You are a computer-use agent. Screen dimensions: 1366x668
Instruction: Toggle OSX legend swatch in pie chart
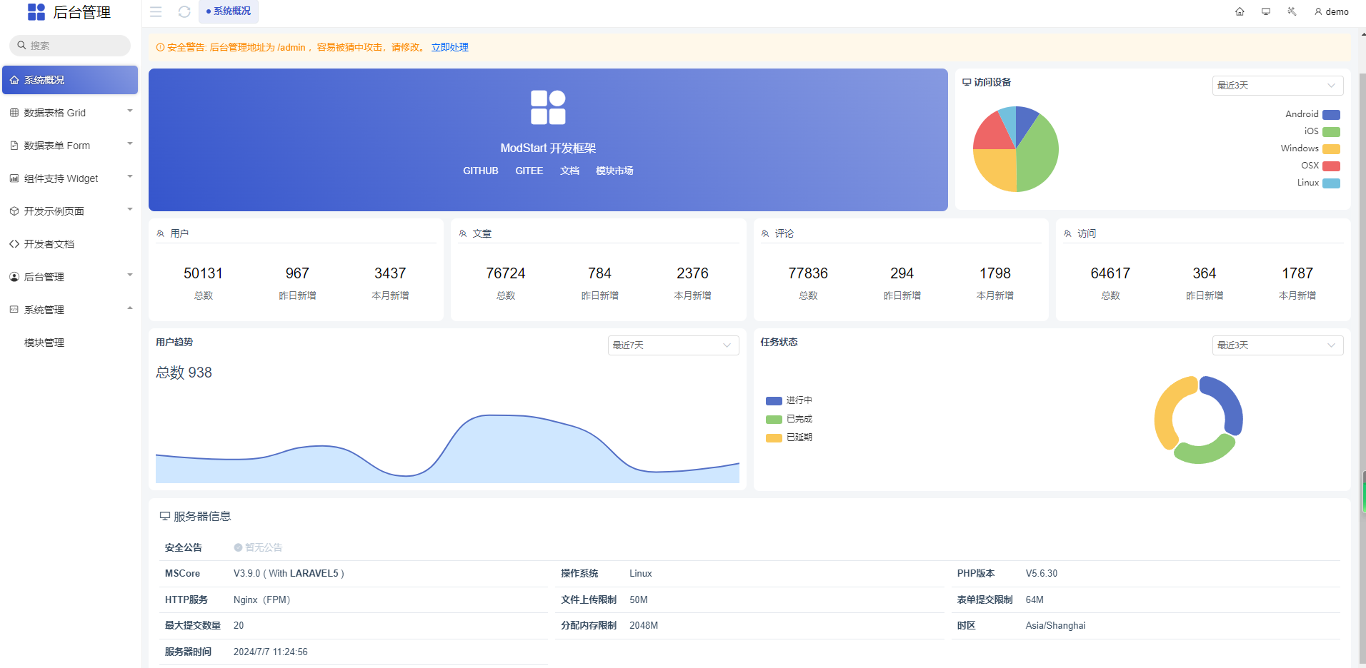click(x=1331, y=166)
